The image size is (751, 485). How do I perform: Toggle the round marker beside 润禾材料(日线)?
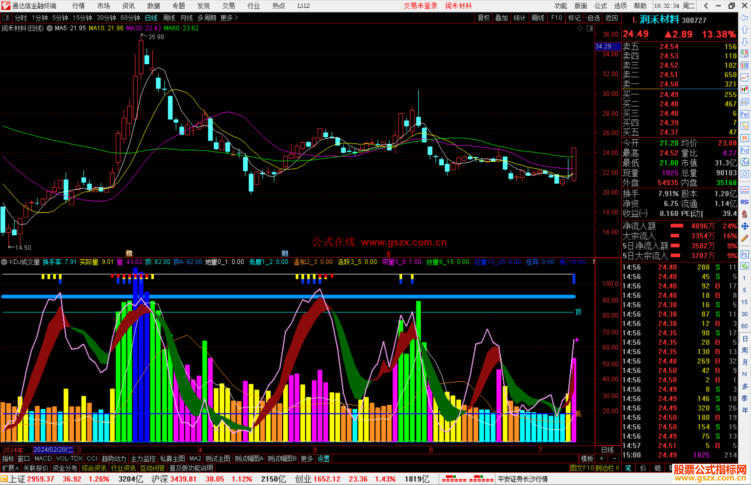(50, 28)
